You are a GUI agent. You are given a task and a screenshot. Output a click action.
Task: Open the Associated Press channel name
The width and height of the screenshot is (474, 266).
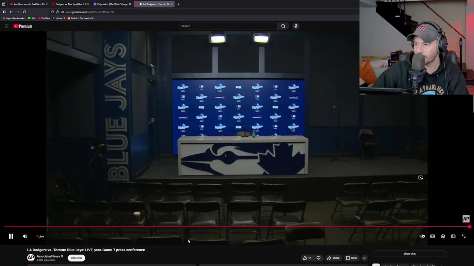point(48,256)
